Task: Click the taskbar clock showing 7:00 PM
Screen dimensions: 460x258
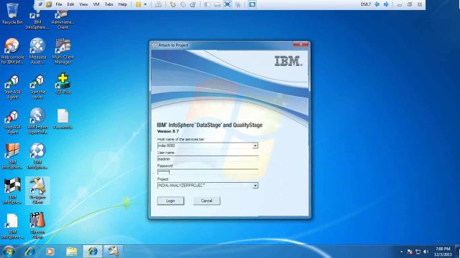Action: pyautogui.click(x=443, y=252)
